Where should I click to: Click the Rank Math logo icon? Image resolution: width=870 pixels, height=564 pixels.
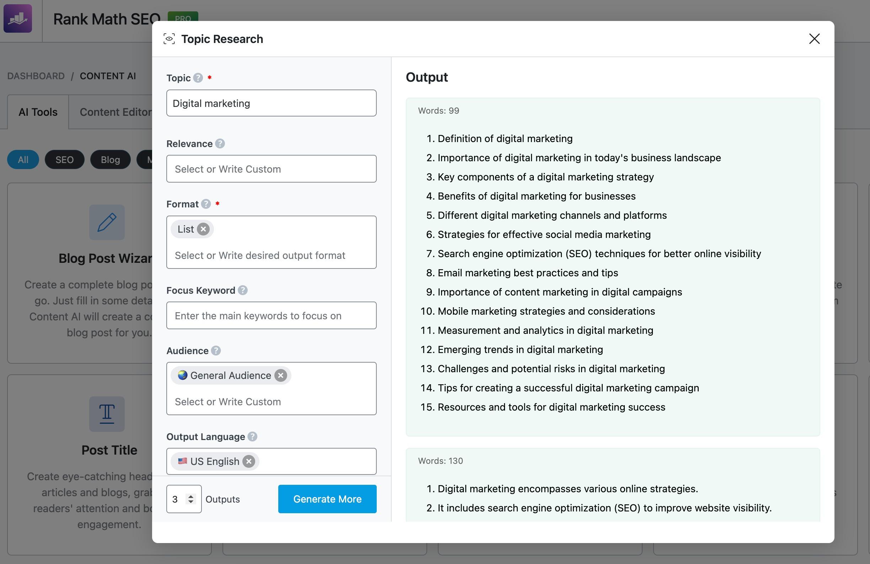[x=17, y=18]
